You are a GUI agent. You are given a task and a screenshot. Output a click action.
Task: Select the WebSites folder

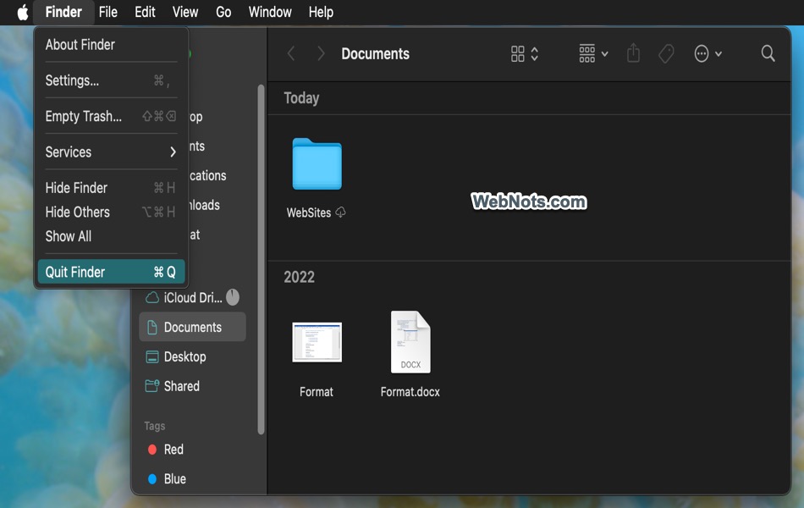point(317,164)
